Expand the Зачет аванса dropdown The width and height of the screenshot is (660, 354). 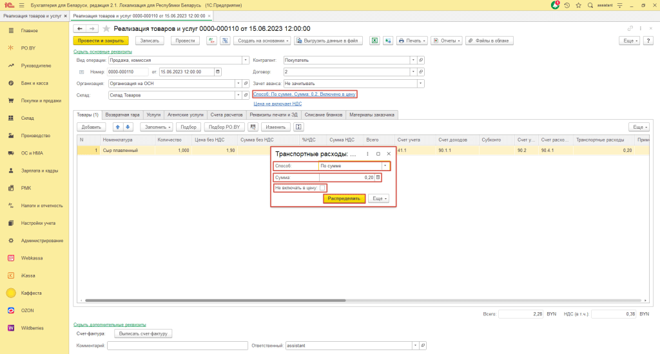click(420, 84)
